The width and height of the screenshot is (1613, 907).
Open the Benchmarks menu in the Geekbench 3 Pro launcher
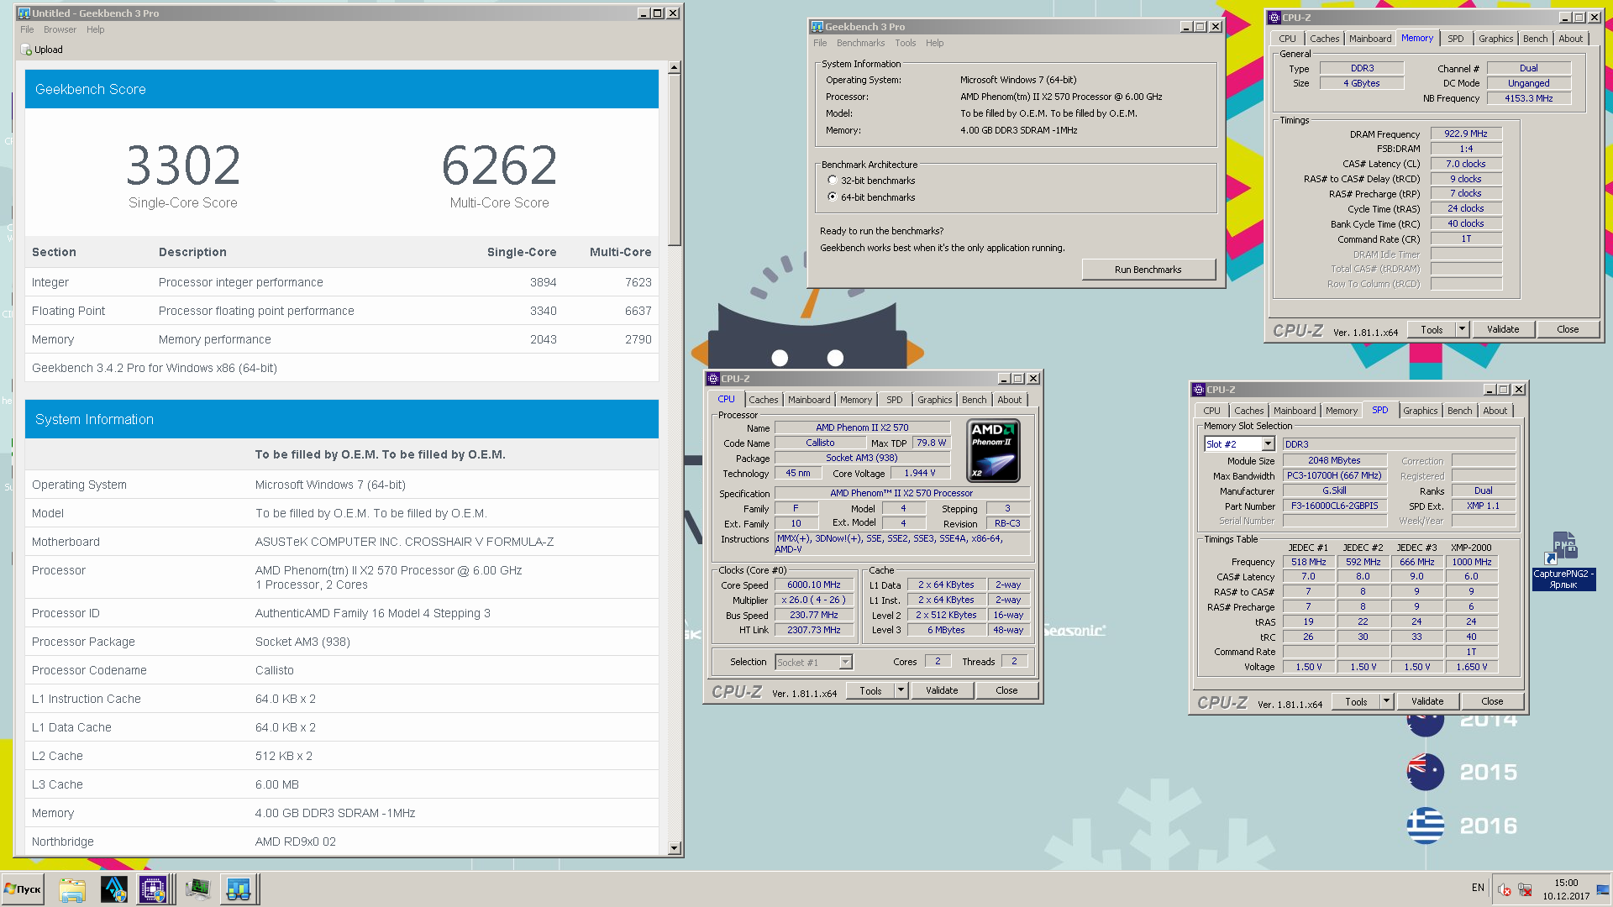(x=860, y=43)
